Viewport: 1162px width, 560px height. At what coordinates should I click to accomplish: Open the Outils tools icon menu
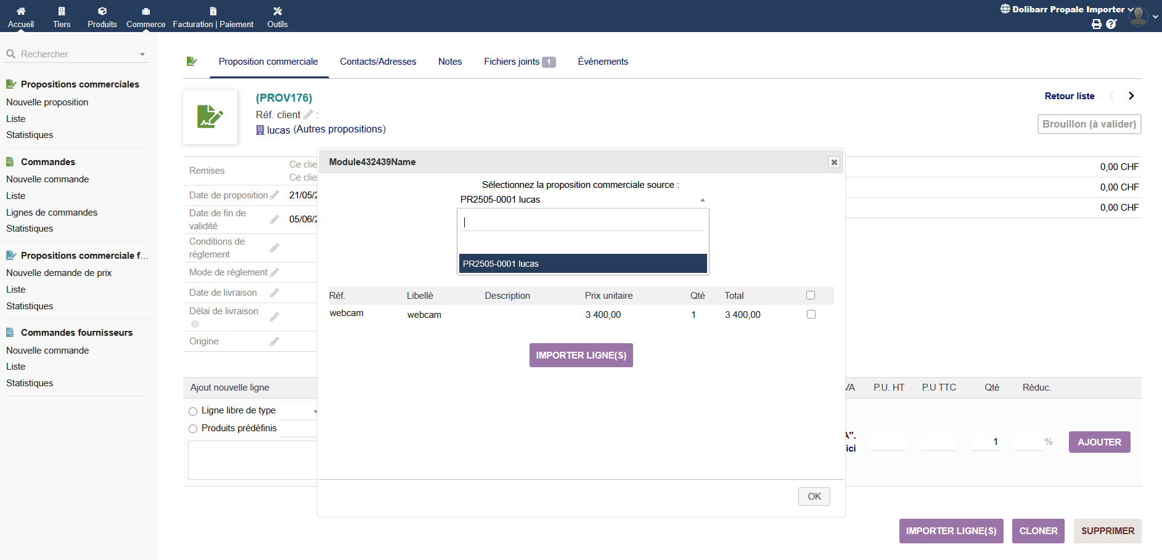pos(277,11)
